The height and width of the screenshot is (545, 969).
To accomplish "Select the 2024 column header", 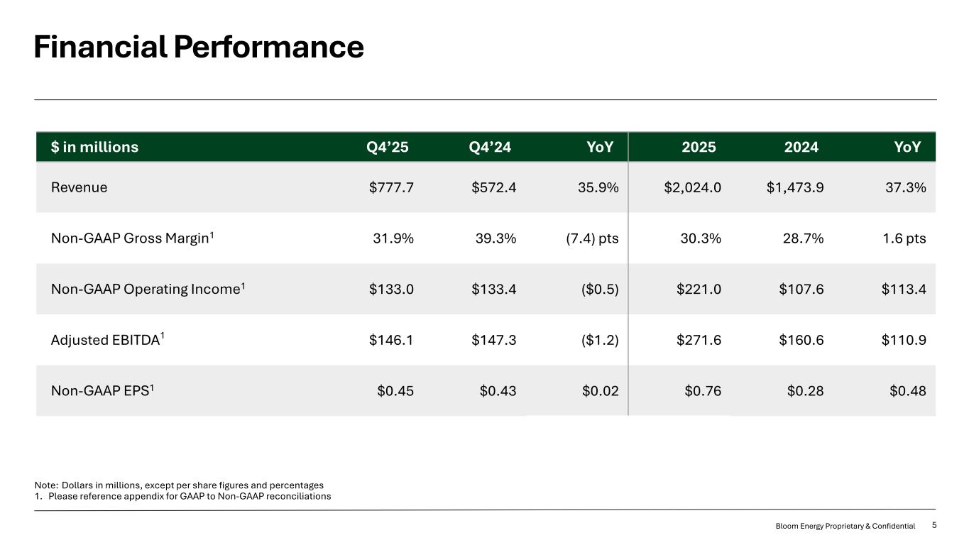I will click(x=801, y=148).
